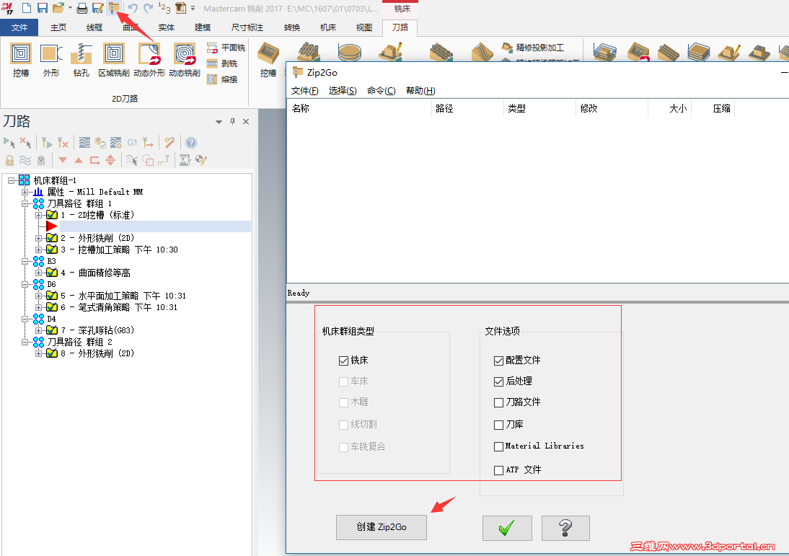Collapse the R3 toolpath group
The image size is (789, 556).
coord(25,261)
